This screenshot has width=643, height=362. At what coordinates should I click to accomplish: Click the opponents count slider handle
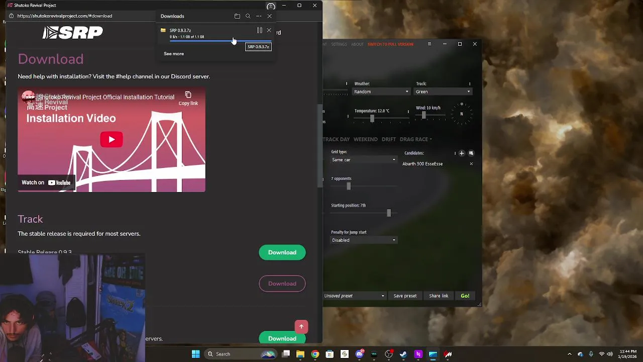349,186
